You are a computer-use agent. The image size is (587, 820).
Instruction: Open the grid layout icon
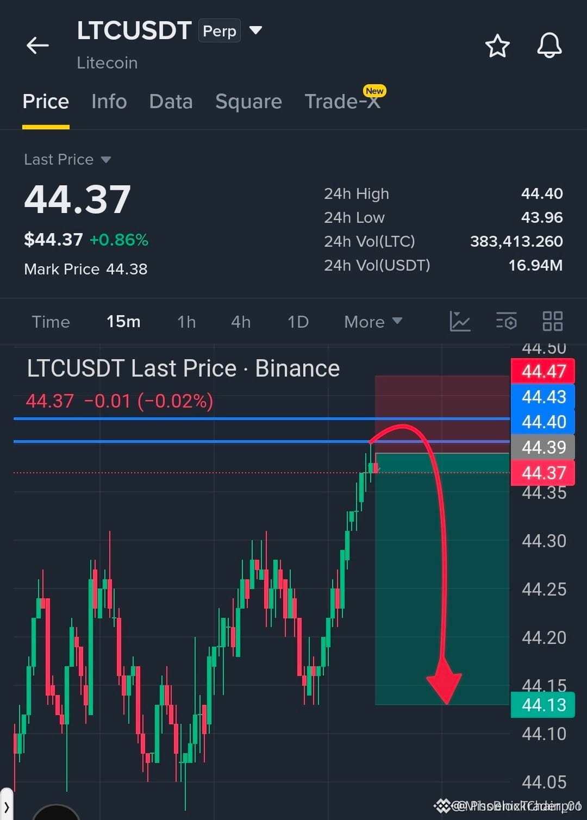[553, 321]
